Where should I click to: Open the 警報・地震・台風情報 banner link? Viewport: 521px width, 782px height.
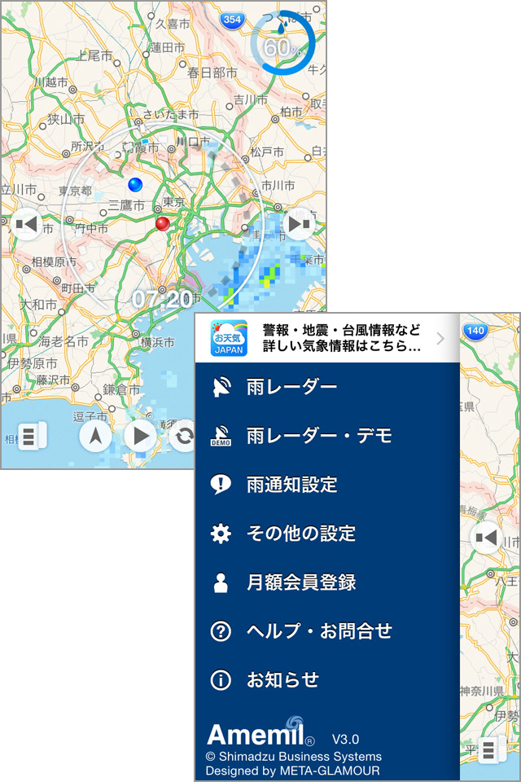tap(342, 338)
